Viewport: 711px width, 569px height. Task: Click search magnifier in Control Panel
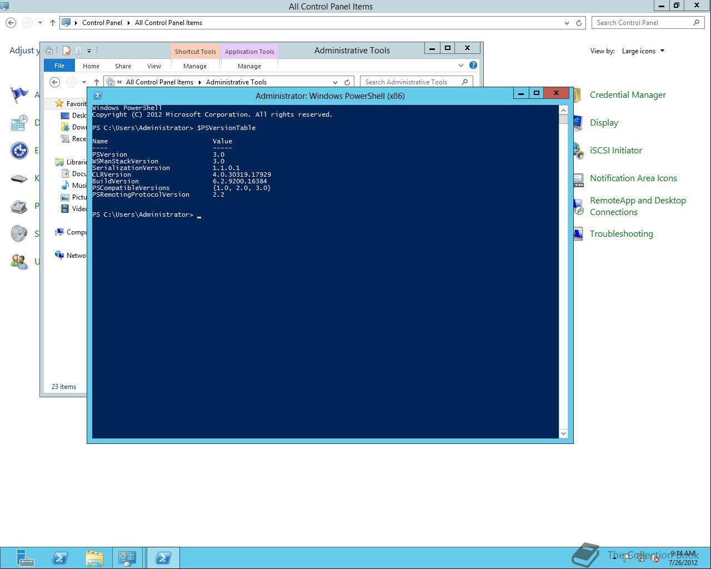[x=696, y=23]
